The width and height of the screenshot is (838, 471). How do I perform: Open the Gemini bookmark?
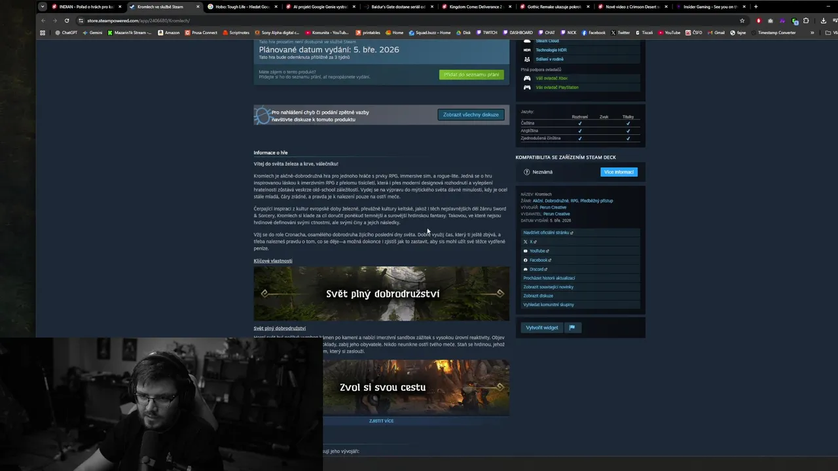[x=92, y=33]
